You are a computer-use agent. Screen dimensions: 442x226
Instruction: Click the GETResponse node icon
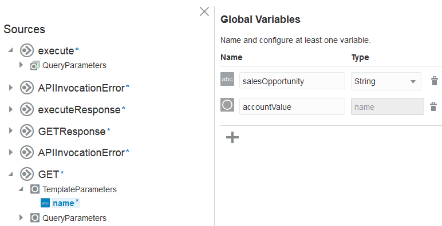(x=27, y=132)
